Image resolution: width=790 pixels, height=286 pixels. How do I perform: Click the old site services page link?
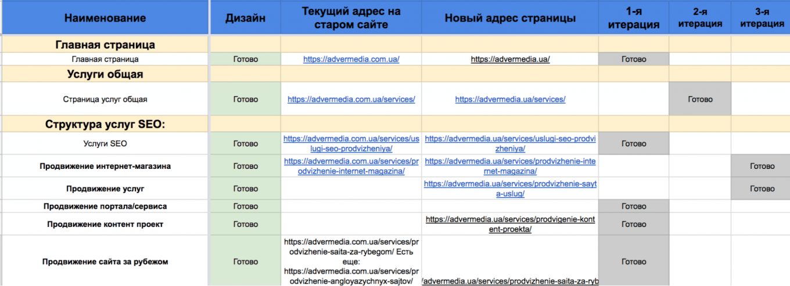coord(351,99)
